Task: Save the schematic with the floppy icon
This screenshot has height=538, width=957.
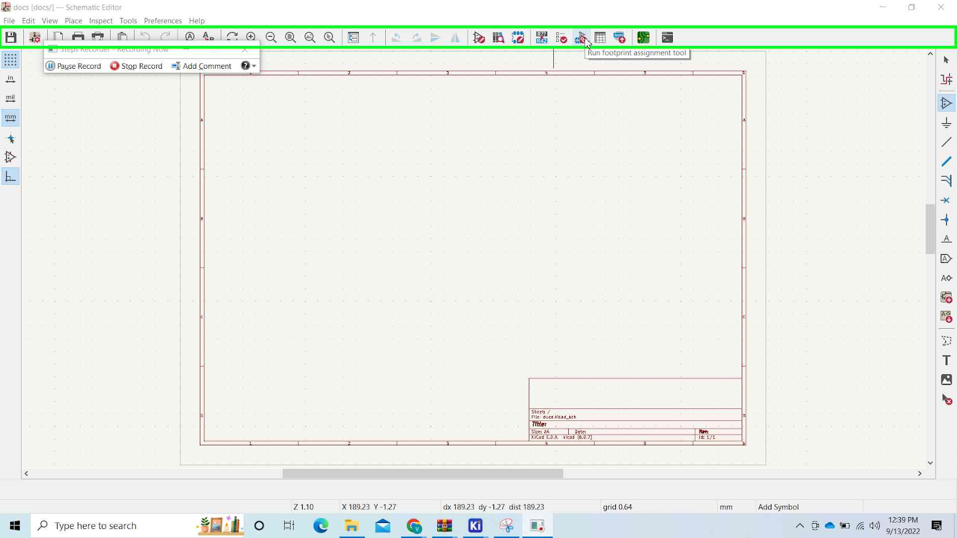Action: pos(11,38)
